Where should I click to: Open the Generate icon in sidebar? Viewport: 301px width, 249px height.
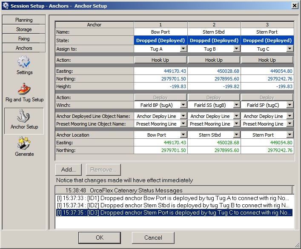pyautogui.click(x=24, y=145)
